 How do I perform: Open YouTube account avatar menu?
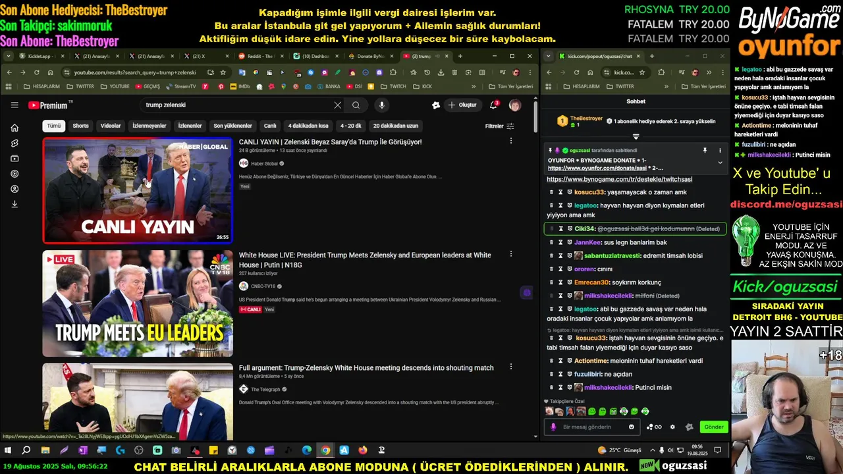pyautogui.click(x=515, y=105)
